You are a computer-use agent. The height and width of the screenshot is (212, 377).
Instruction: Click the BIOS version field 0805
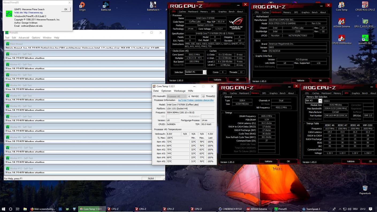tap(298, 47)
